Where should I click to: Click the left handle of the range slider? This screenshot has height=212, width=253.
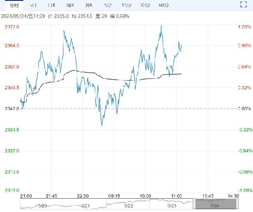click(x=194, y=204)
